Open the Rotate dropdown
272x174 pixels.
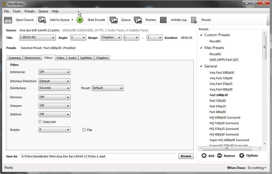pyautogui.click(x=55, y=130)
